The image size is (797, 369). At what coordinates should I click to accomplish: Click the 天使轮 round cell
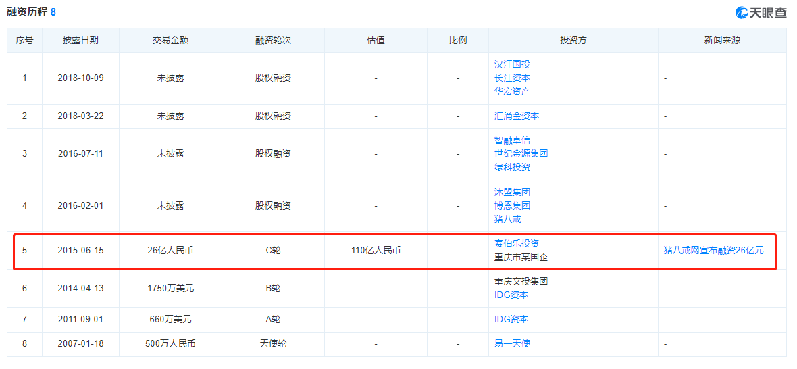click(274, 344)
